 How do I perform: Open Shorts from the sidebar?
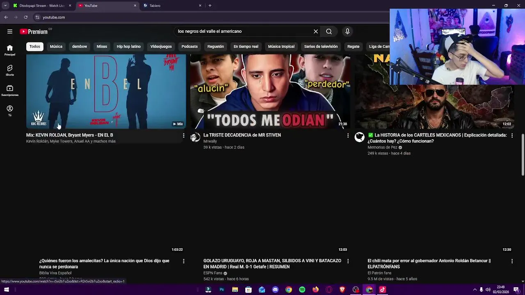click(x=10, y=70)
